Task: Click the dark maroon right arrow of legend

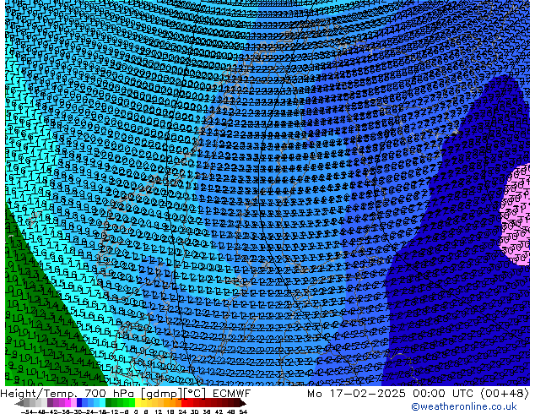Action: click(x=243, y=403)
